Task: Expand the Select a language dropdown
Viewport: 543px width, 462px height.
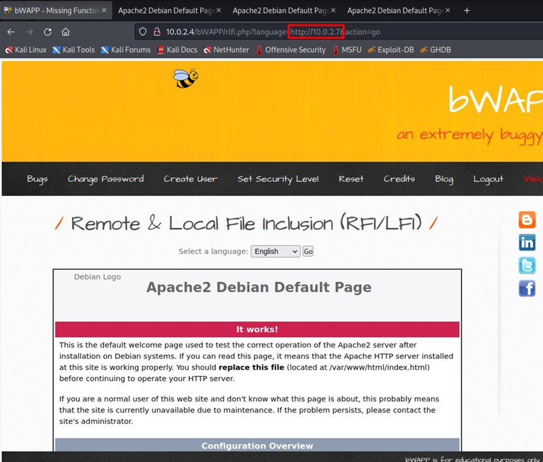Action: pyautogui.click(x=275, y=251)
